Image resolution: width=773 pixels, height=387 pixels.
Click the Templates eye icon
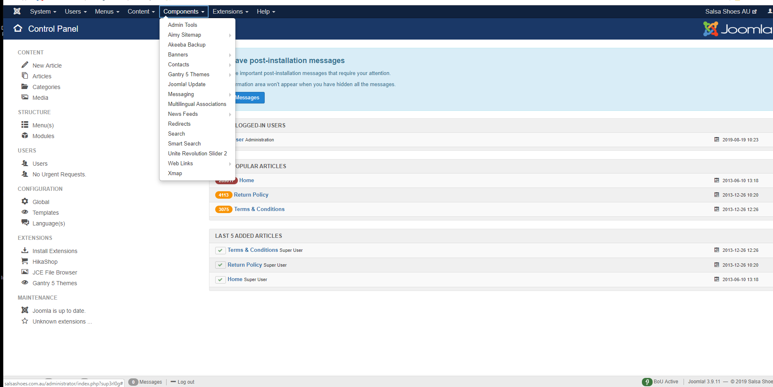point(25,212)
